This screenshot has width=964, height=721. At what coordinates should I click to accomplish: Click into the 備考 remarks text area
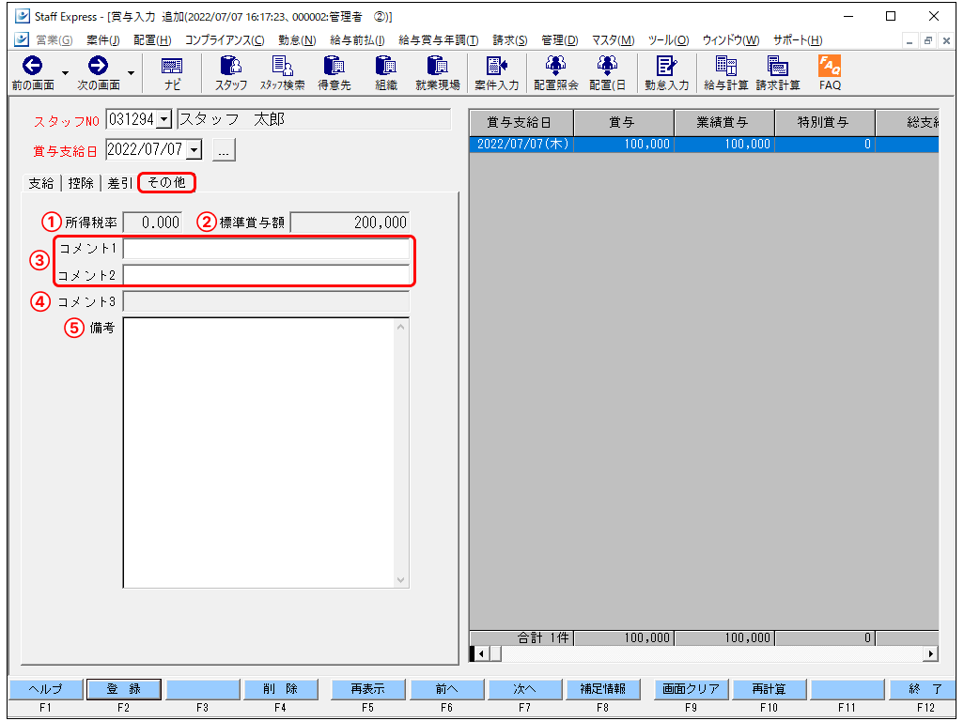pos(258,453)
